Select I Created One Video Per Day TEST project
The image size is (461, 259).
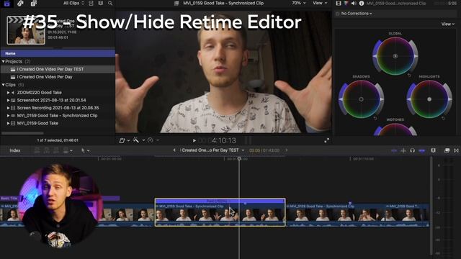pyautogui.click(x=58, y=69)
